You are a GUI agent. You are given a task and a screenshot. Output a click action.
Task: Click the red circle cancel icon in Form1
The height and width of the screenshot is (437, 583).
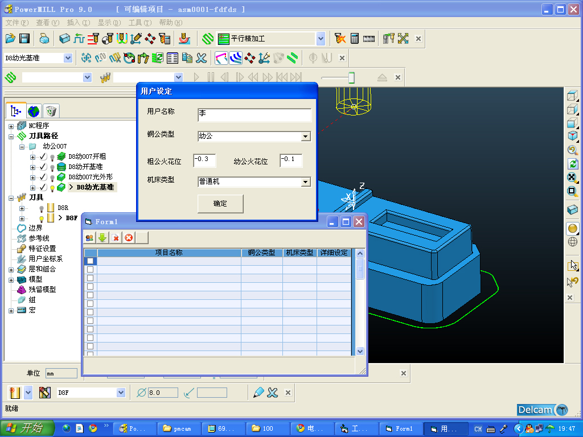click(x=129, y=238)
